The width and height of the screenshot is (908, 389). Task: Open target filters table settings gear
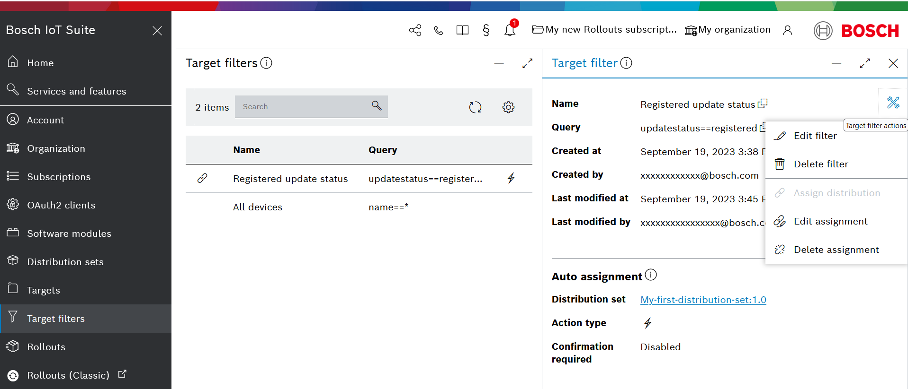tap(508, 107)
